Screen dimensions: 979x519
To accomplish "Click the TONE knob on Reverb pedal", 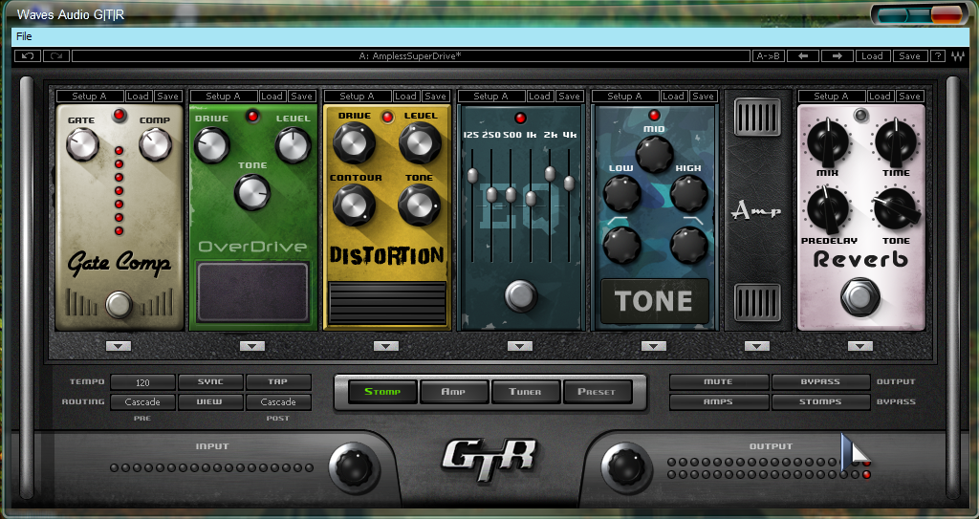I will coord(896,209).
